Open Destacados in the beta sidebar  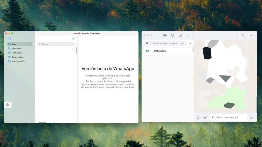[x=19, y=57]
